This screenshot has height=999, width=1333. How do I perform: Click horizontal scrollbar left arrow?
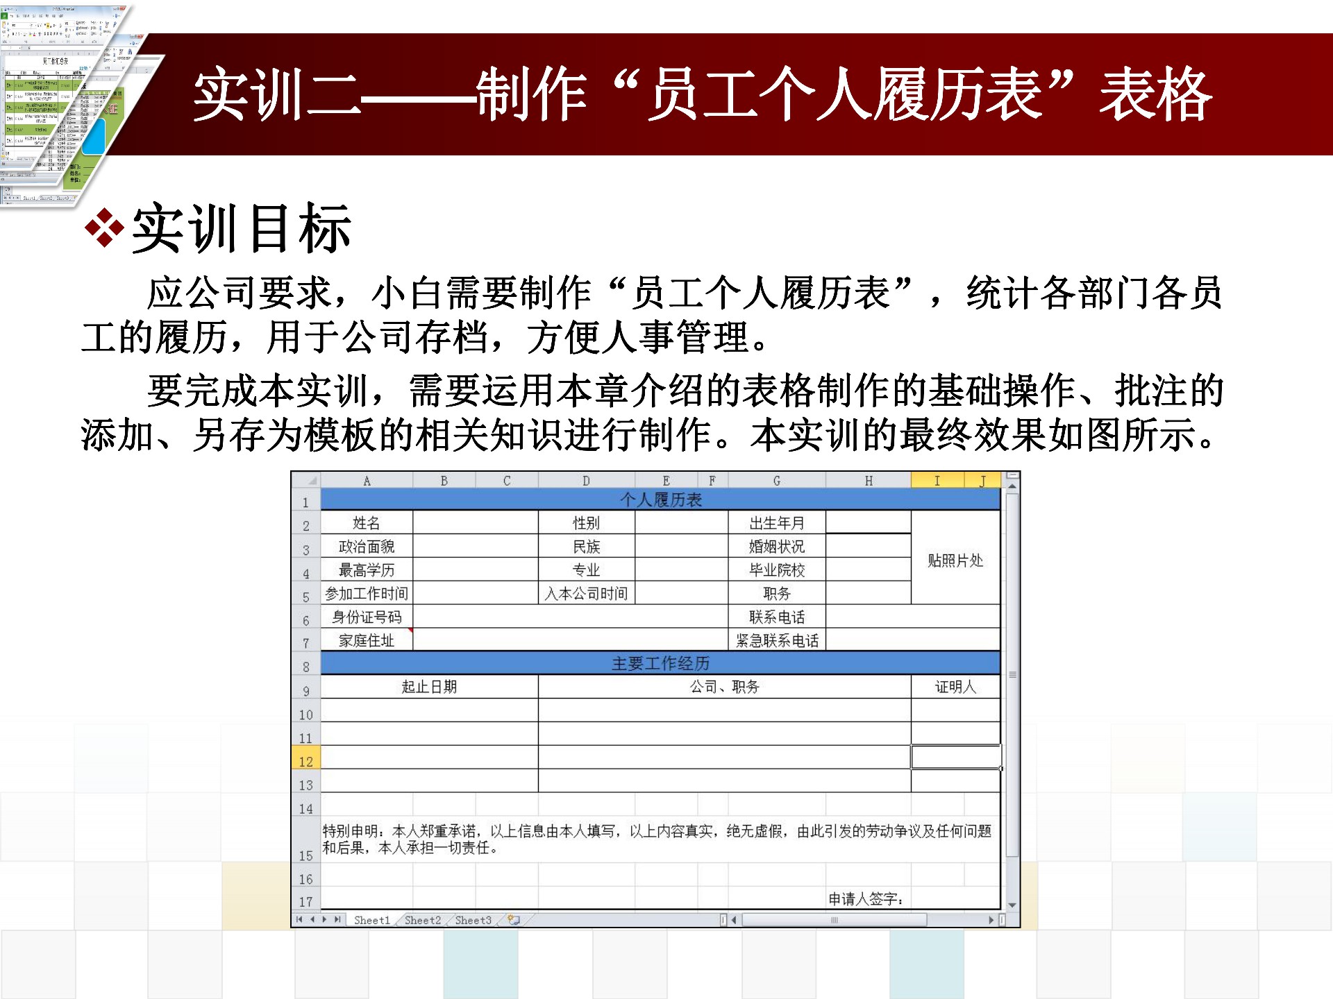(734, 920)
